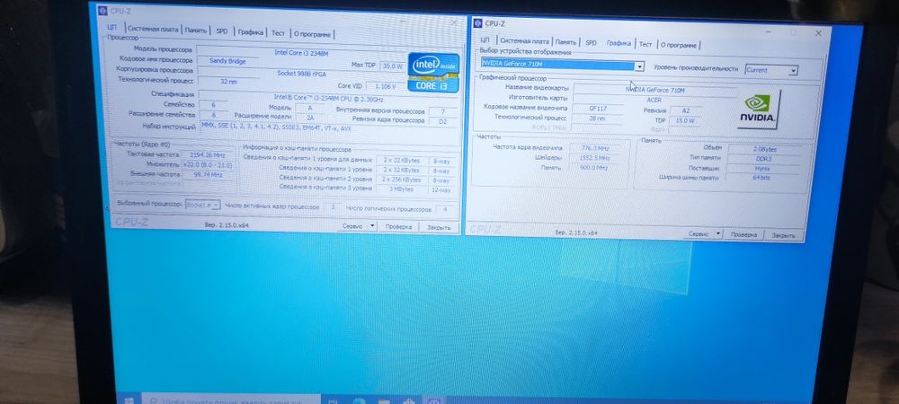The width and height of the screenshot is (899, 404).
Task: Click the shaders clock 1552.5 MHz value
Action: pyautogui.click(x=594, y=158)
